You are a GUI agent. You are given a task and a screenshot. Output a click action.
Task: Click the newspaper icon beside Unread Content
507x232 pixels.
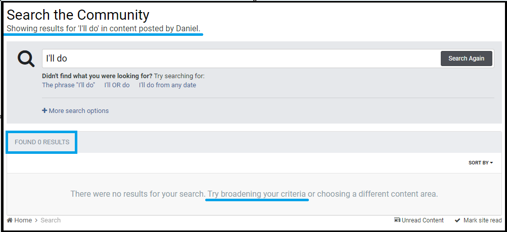tap(397, 220)
